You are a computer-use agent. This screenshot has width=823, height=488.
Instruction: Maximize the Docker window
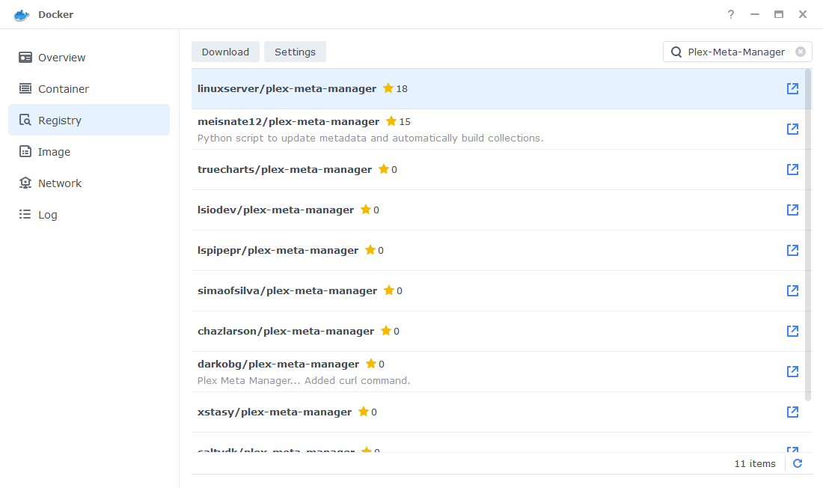(x=779, y=14)
